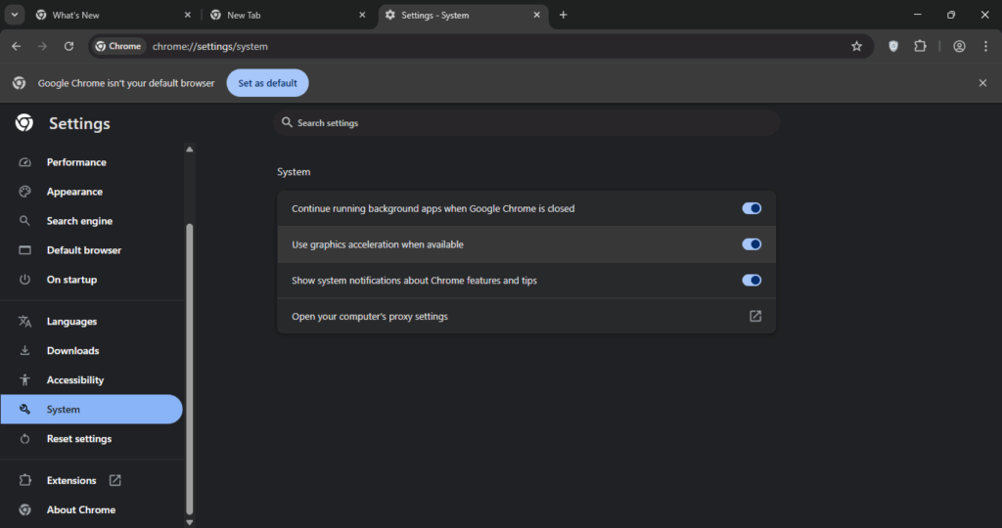This screenshot has width=1002, height=528.
Task: Open proxy settings external link icon
Action: 755,316
